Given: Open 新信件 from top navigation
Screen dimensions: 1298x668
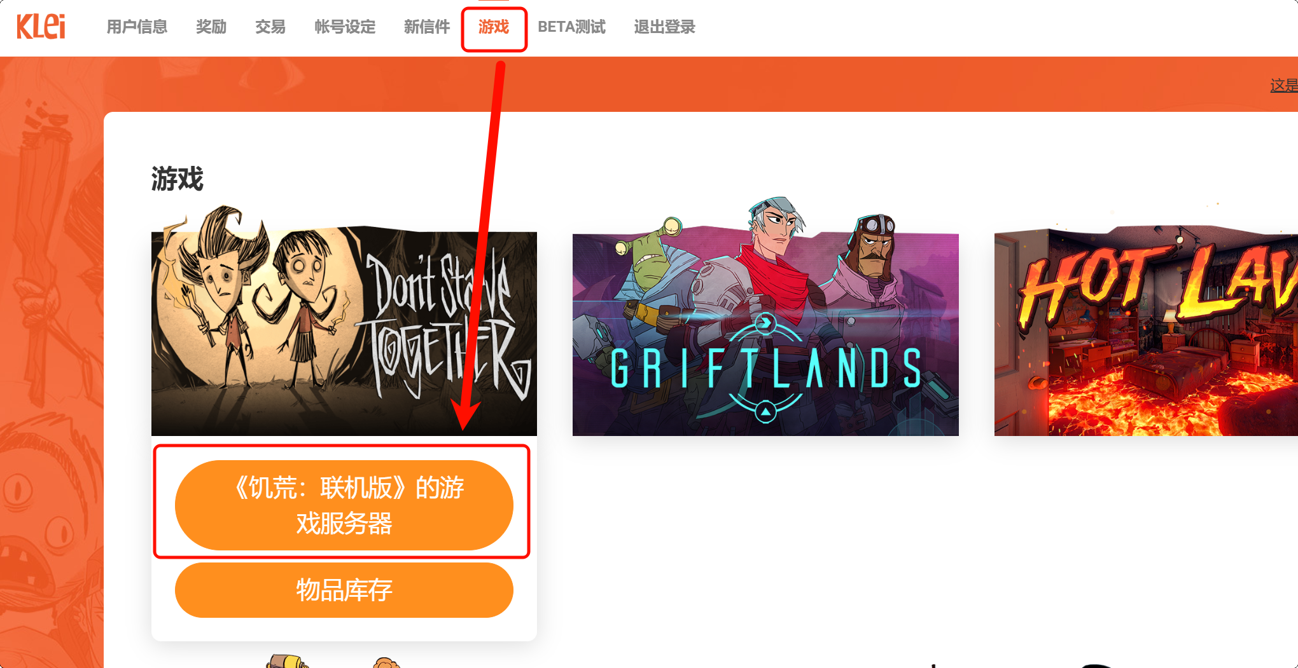Looking at the screenshot, I should (427, 27).
